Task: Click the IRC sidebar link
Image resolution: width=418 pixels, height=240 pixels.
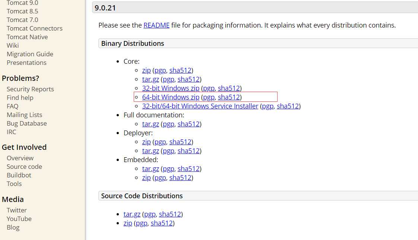Action: (x=12, y=132)
